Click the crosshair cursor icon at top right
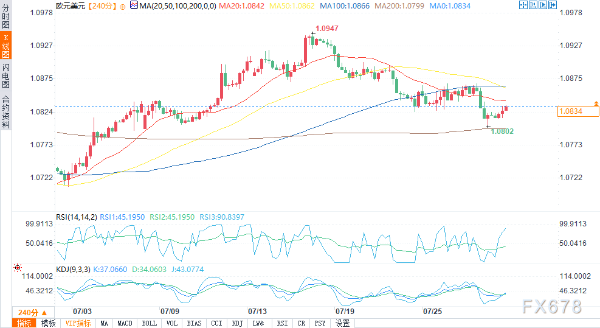The height and width of the screenshot is (328, 600). pos(523,5)
